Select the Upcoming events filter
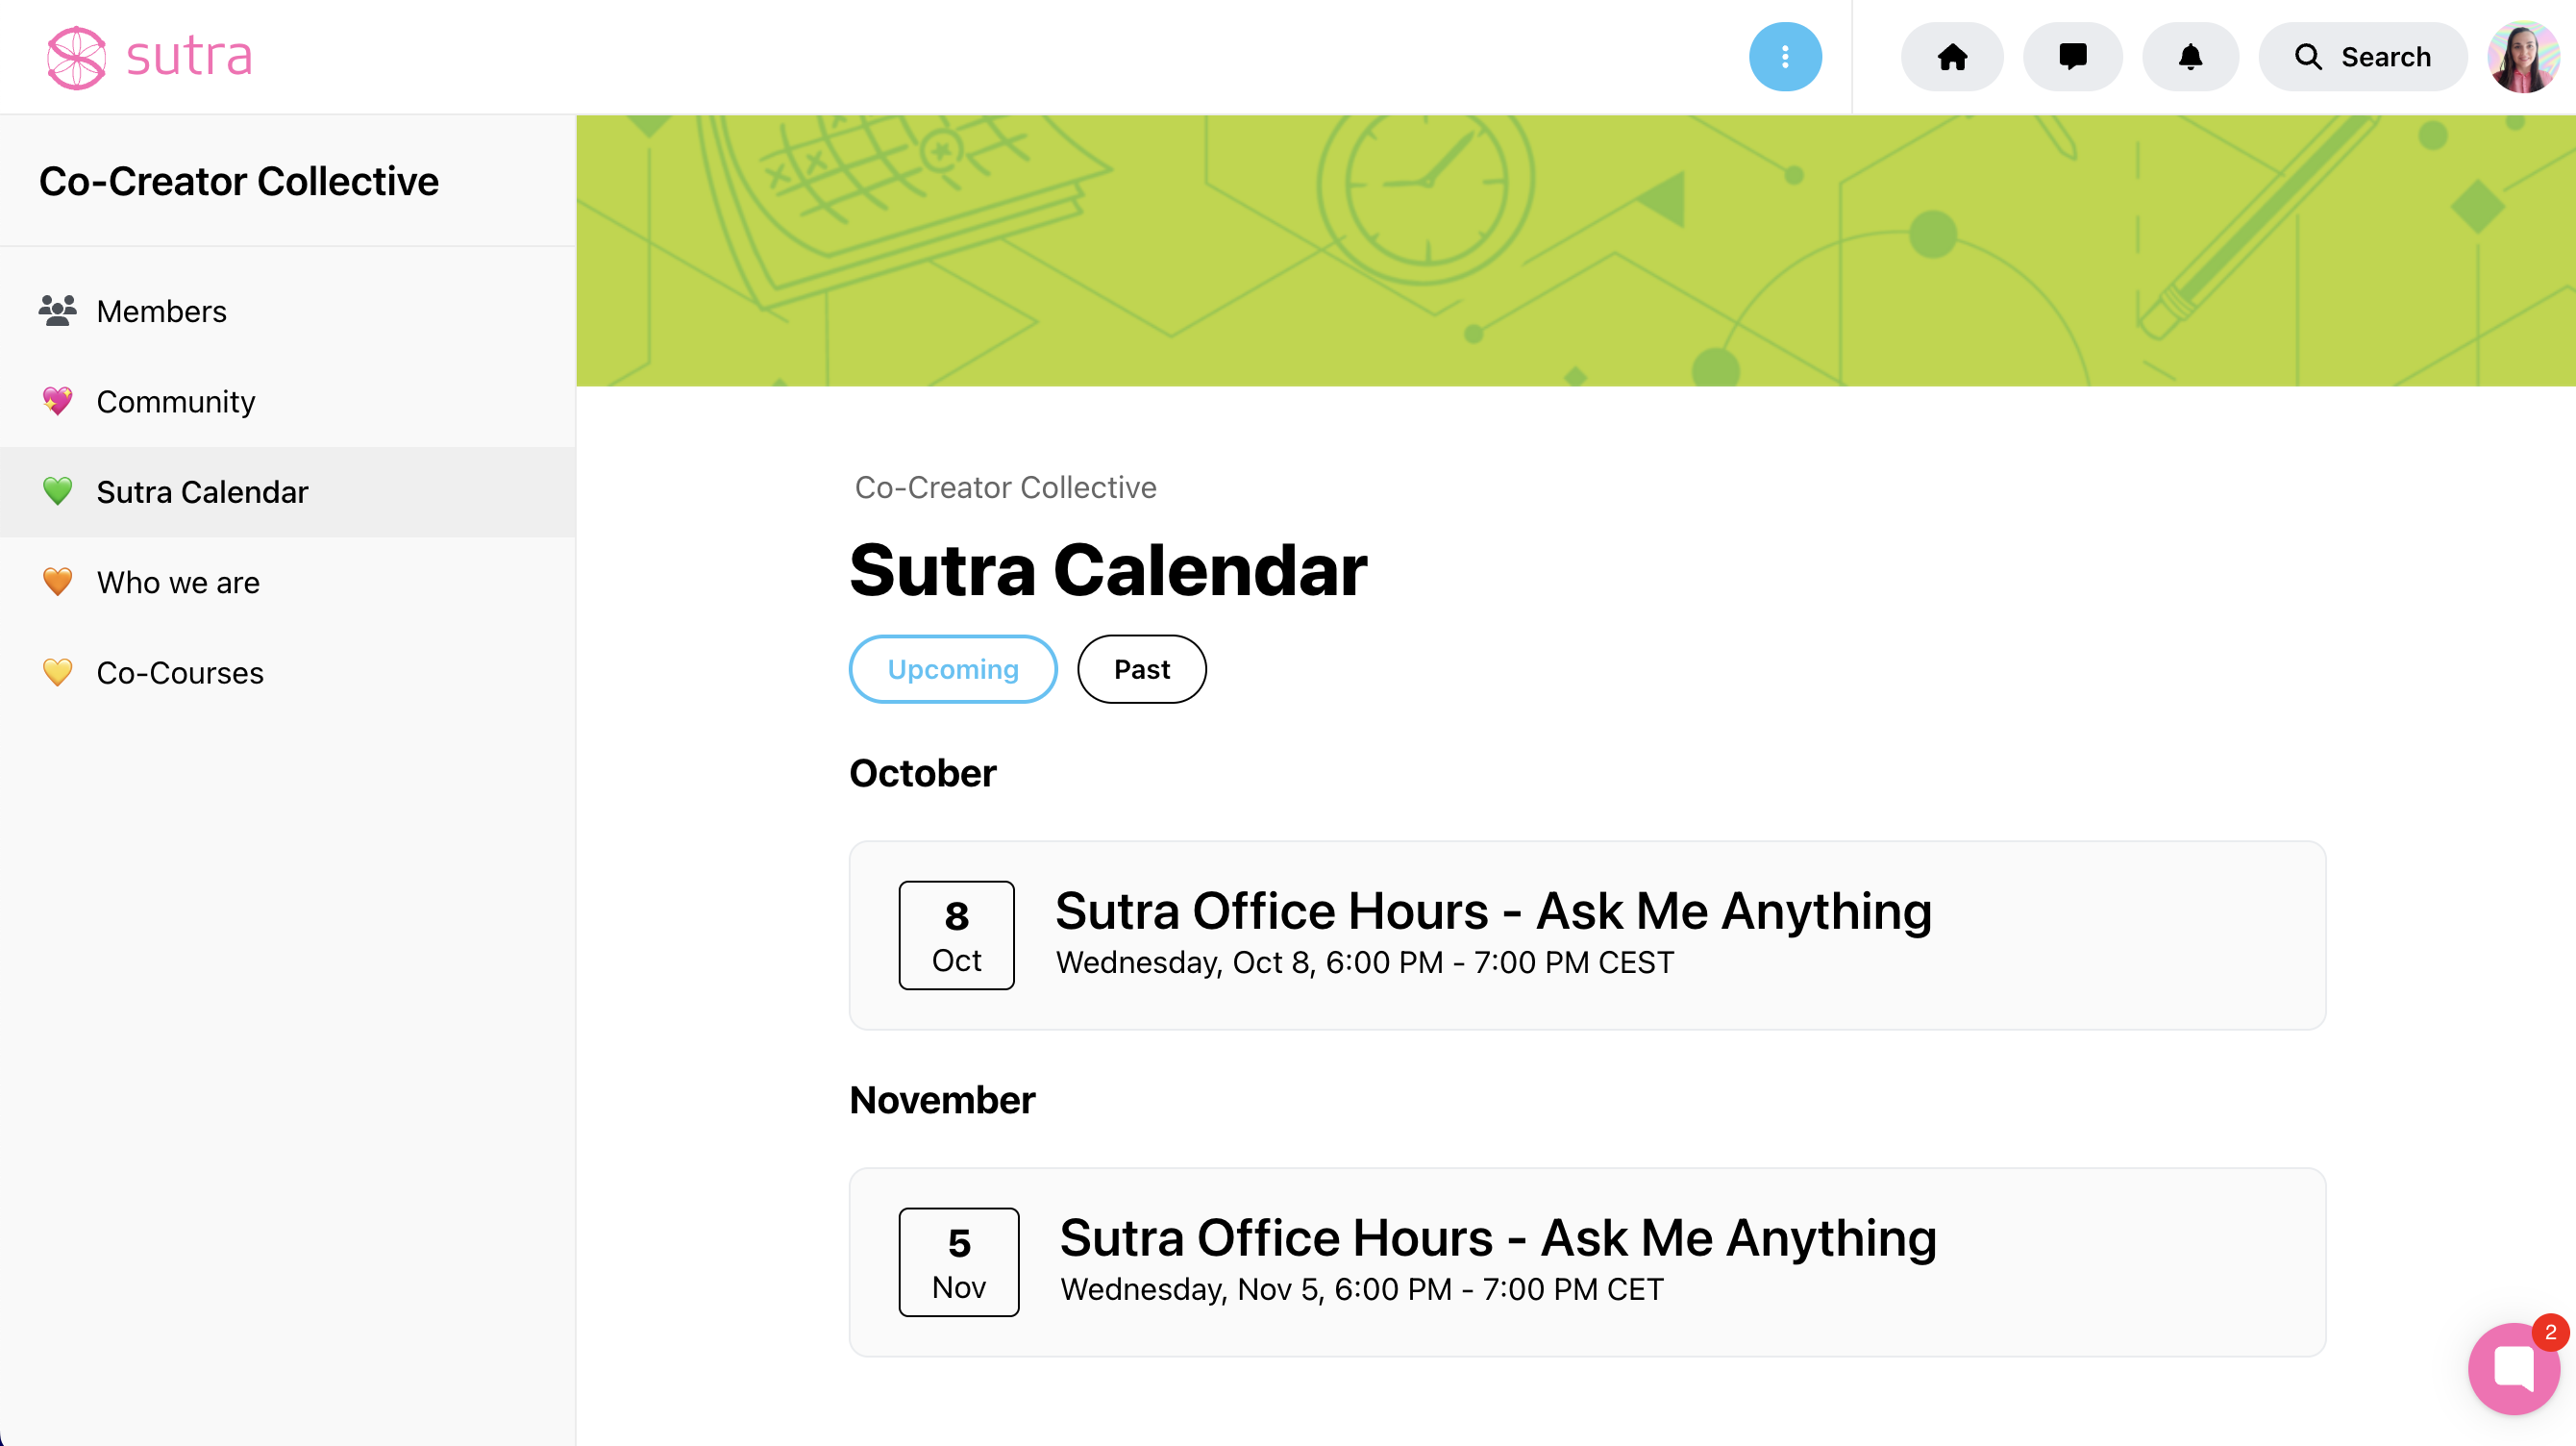Screen dimensions: 2576x1446 coord(952,669)
